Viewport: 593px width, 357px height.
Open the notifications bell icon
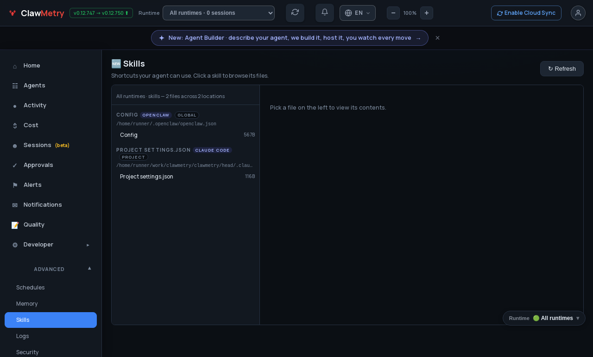tap(325, 12)
